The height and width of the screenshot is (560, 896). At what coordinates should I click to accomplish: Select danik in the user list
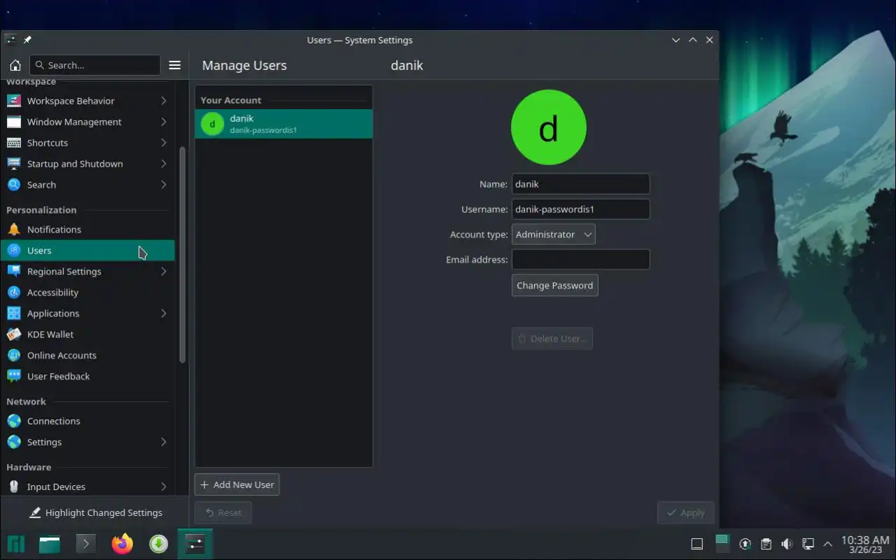pyautogui.click(x=283, y=124)
